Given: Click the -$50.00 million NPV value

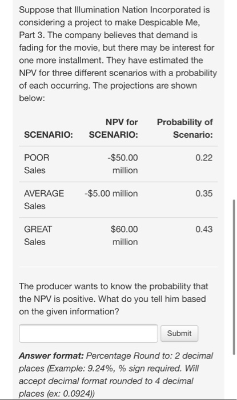Looking at the screenshot, I should 123,164.
